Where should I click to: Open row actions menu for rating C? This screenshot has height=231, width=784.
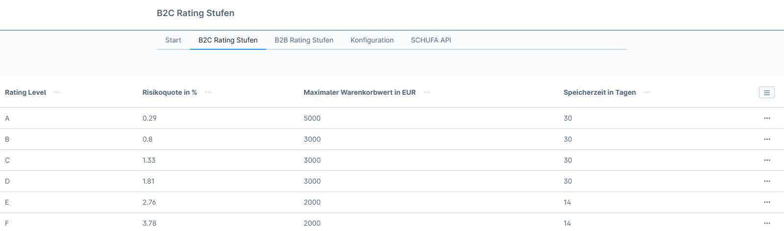point(767,160)
